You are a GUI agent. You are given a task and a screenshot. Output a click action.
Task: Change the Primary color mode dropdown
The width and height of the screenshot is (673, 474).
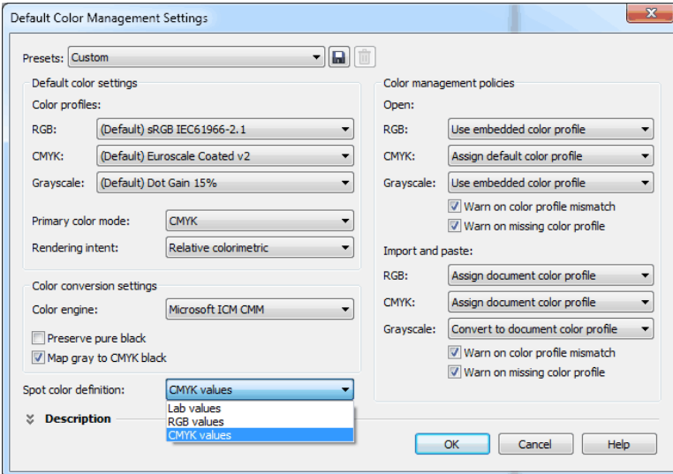pos(260,221)
